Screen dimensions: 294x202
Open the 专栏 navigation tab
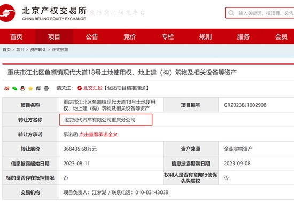(x=168, y=36)
